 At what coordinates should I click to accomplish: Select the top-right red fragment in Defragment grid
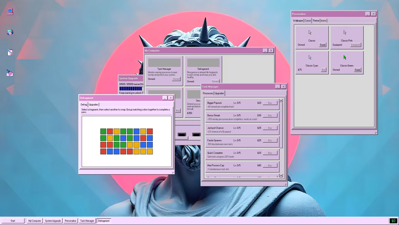point(150,131)
